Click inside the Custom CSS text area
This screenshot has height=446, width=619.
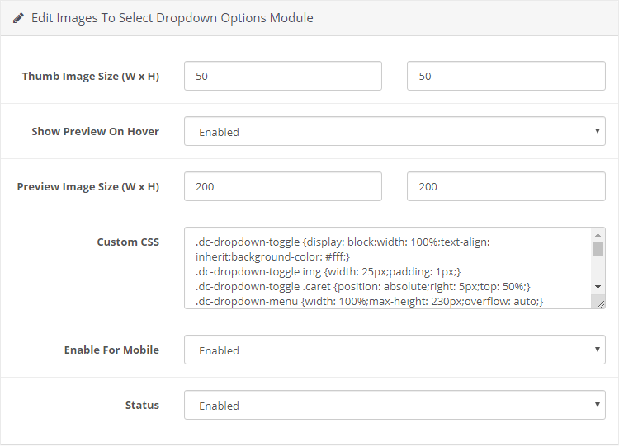coord(388,268)
